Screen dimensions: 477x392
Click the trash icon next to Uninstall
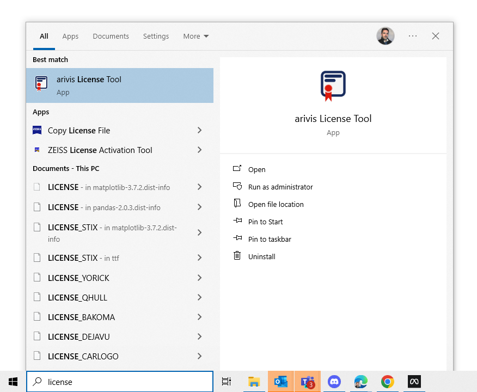(237, 256)
